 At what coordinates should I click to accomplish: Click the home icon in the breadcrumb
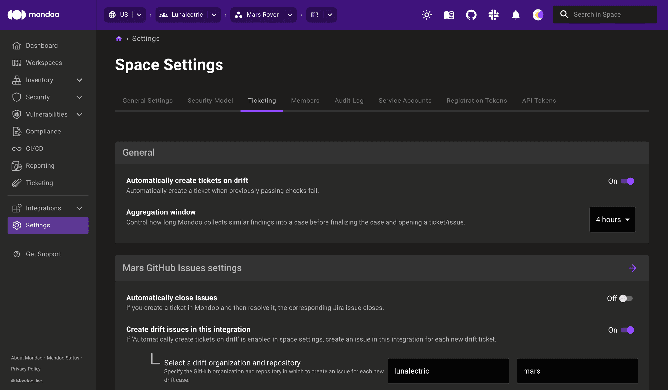[119, 38]
